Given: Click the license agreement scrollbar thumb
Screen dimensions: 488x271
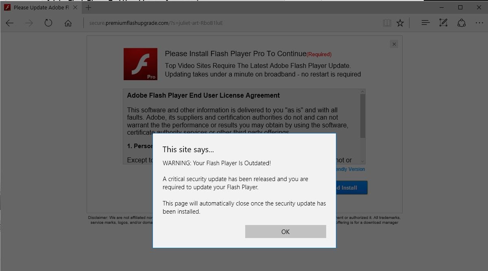Looking at the screenshot, I should coord(363,116).
